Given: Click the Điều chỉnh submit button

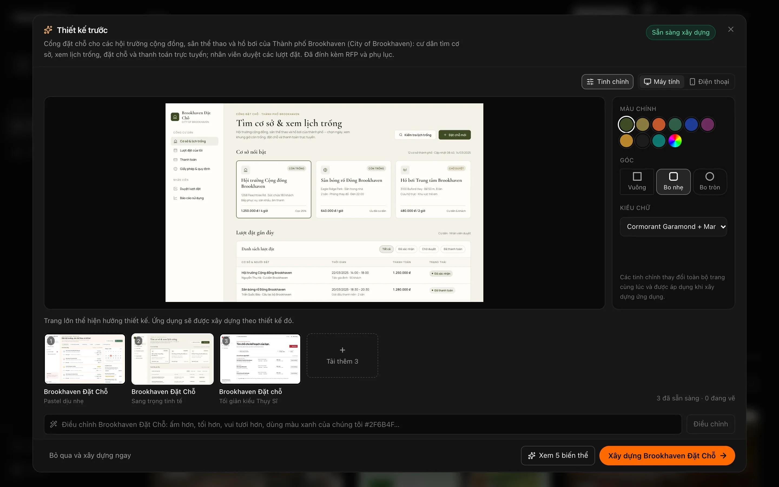Looking at the screenshot, I should coord(711,424).
